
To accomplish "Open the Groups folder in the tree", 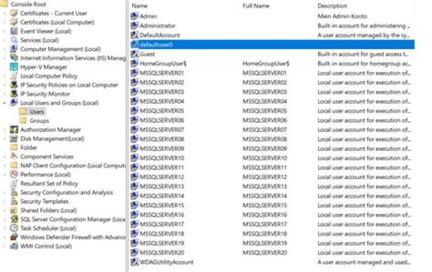I will (x=39, y=121).
